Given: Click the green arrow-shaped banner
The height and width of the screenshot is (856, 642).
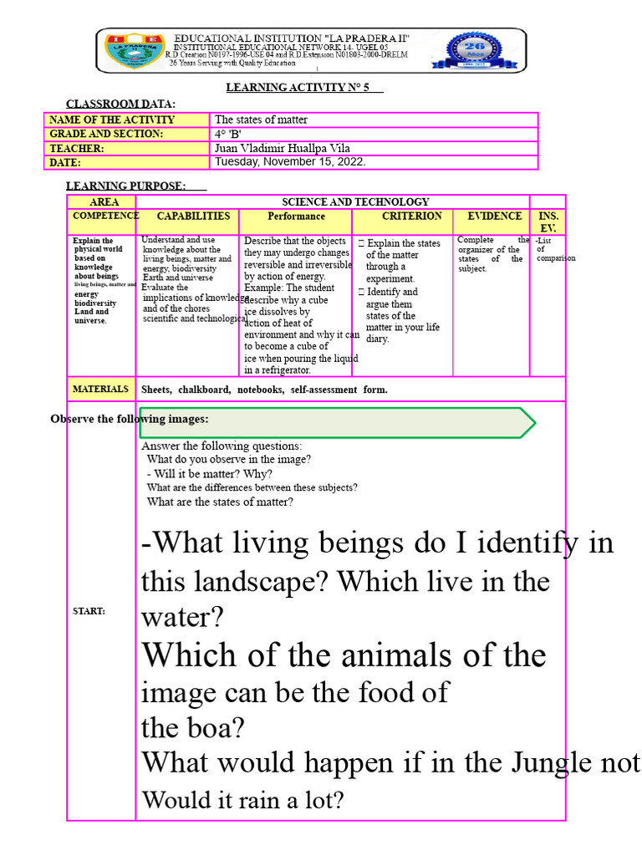Looking at the screenshot, I should [x=338, y=422].
